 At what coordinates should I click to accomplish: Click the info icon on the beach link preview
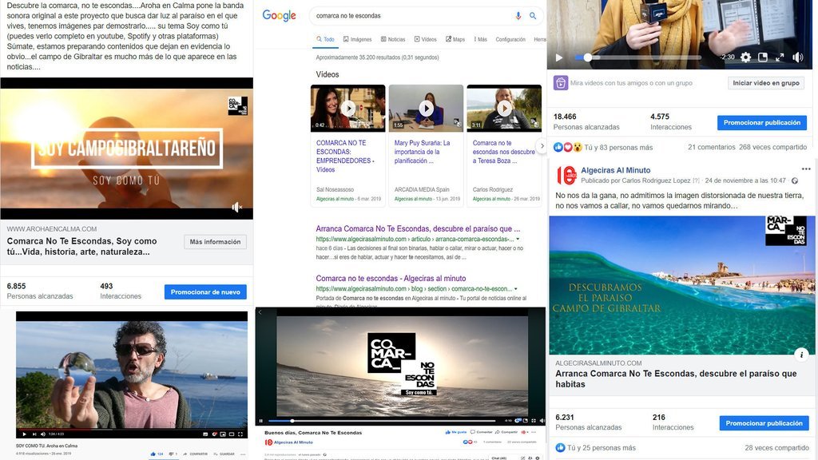pyautogui.click(x=801, y=355)
